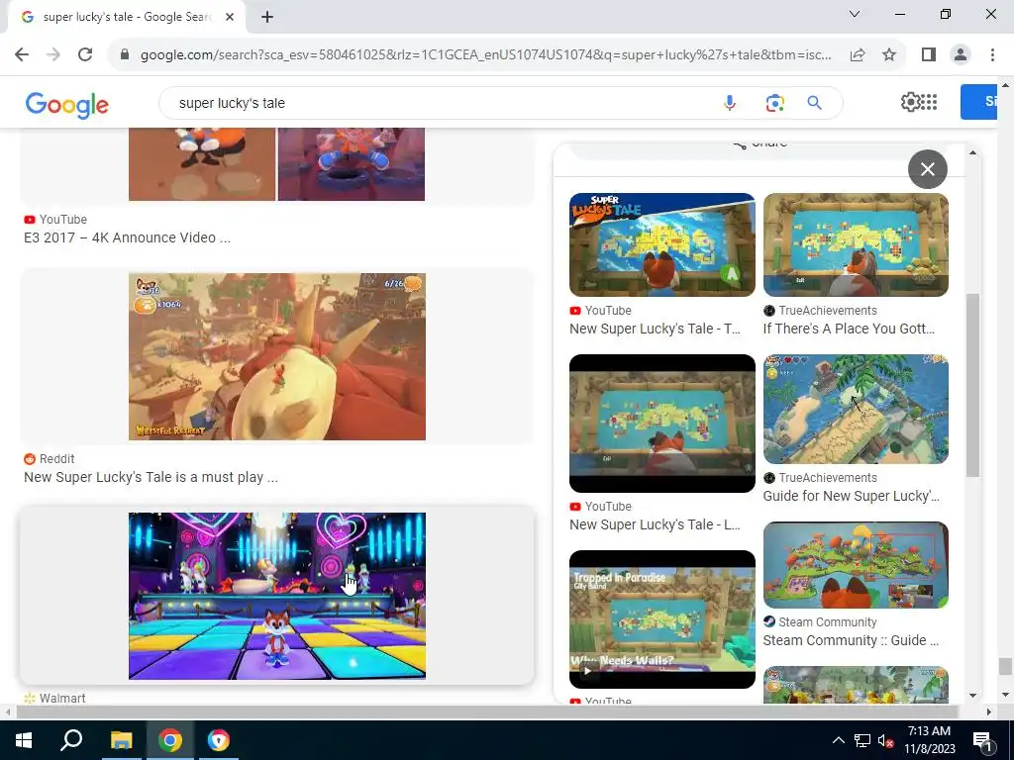This screenshot has height=760, width=1014.
Task: Open If There's A Place You Gott... title
Action: (x=849, y=329)
